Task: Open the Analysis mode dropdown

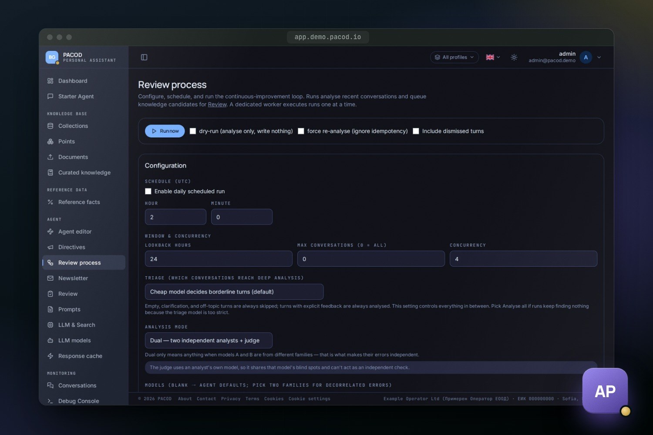Action: (209, 341)
